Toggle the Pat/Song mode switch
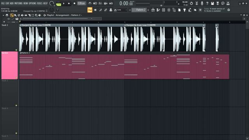 pos(59,3)
